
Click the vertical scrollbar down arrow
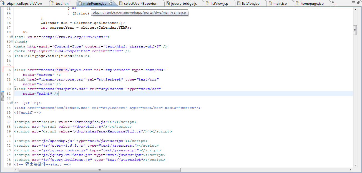[355, 165]
